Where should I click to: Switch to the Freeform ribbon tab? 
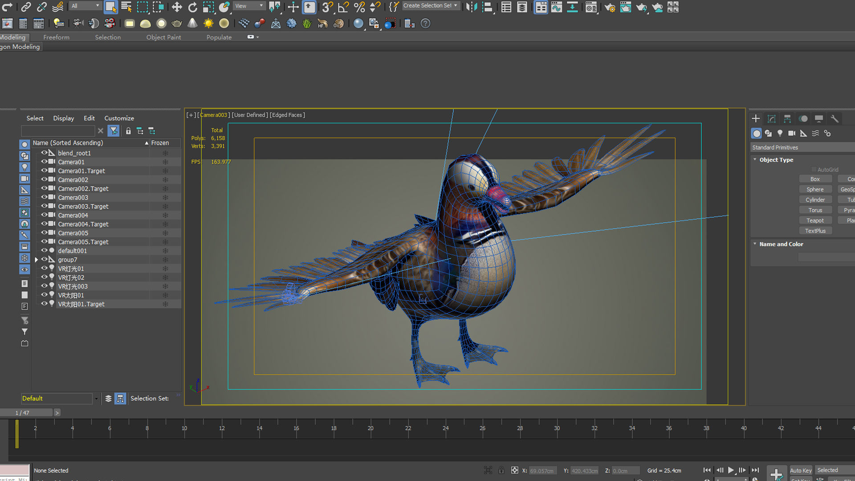[x=56, y=37]
